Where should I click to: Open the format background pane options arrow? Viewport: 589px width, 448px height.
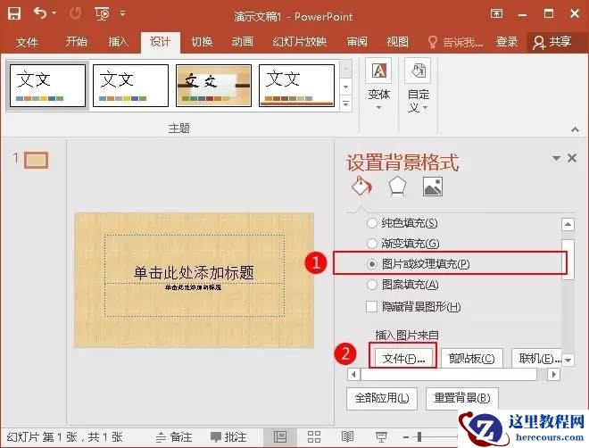coord(556,158)
